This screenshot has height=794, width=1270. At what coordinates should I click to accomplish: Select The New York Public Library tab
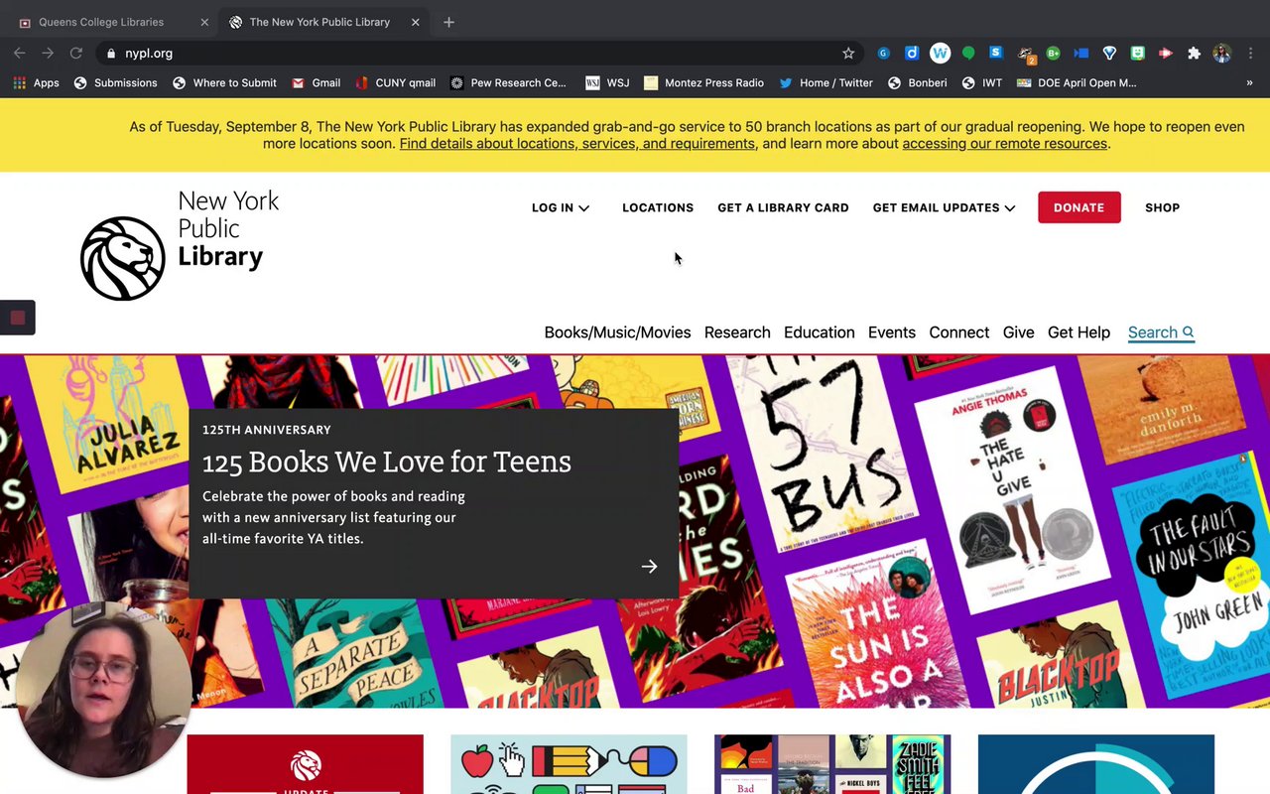click(x=319, y=22)
